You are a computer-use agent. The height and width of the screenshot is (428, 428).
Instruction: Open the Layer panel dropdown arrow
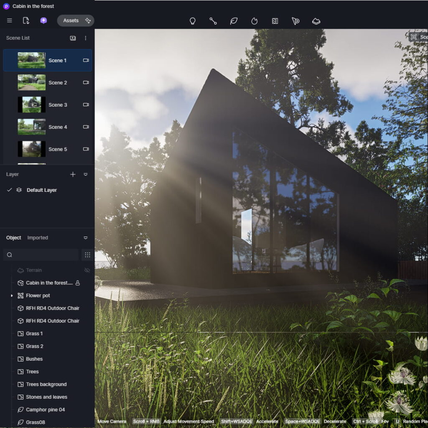(86, 174)
